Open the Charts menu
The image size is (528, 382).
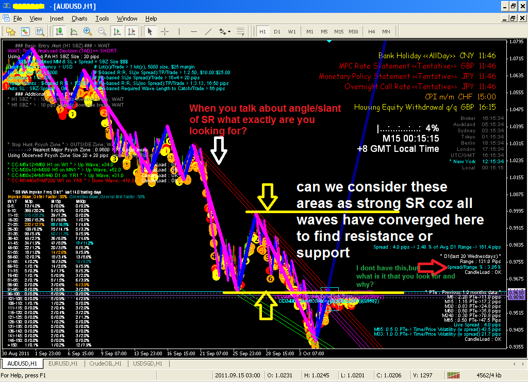tap(79, 19)
